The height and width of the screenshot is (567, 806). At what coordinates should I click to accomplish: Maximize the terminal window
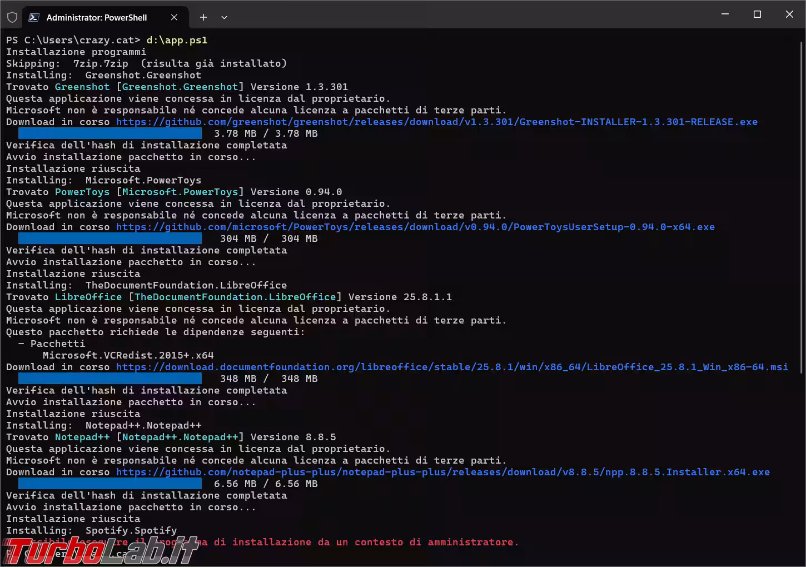point(757,14)
